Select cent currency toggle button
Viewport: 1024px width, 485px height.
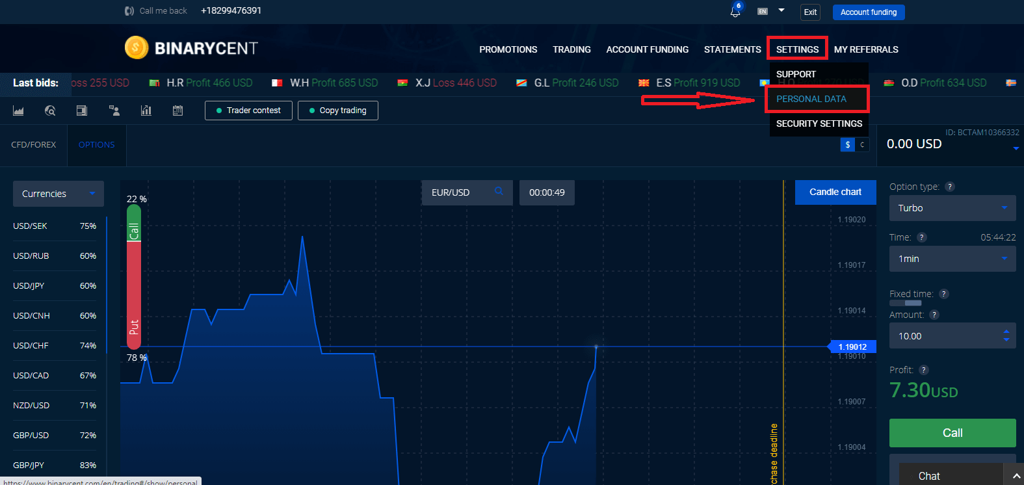862,144
